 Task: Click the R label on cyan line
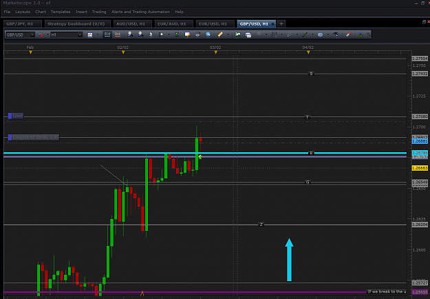point(311,153)
